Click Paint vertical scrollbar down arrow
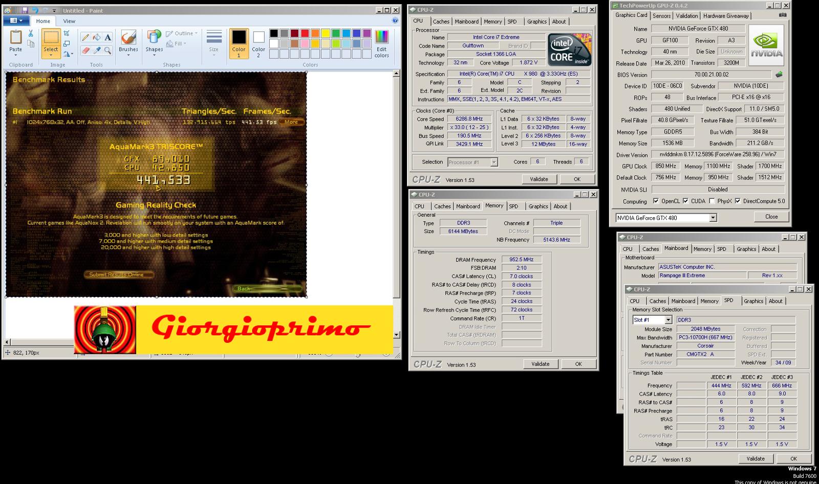Viewport: 819px width, 484px height. 397,335
